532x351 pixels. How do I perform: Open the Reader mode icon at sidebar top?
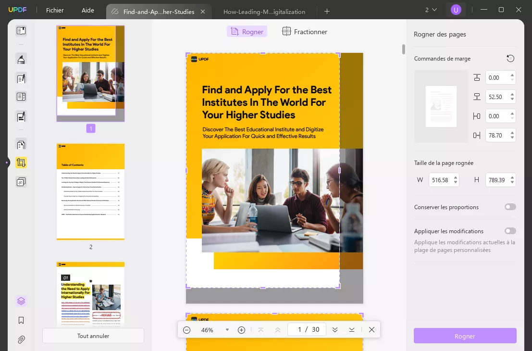tap(21, 30)
